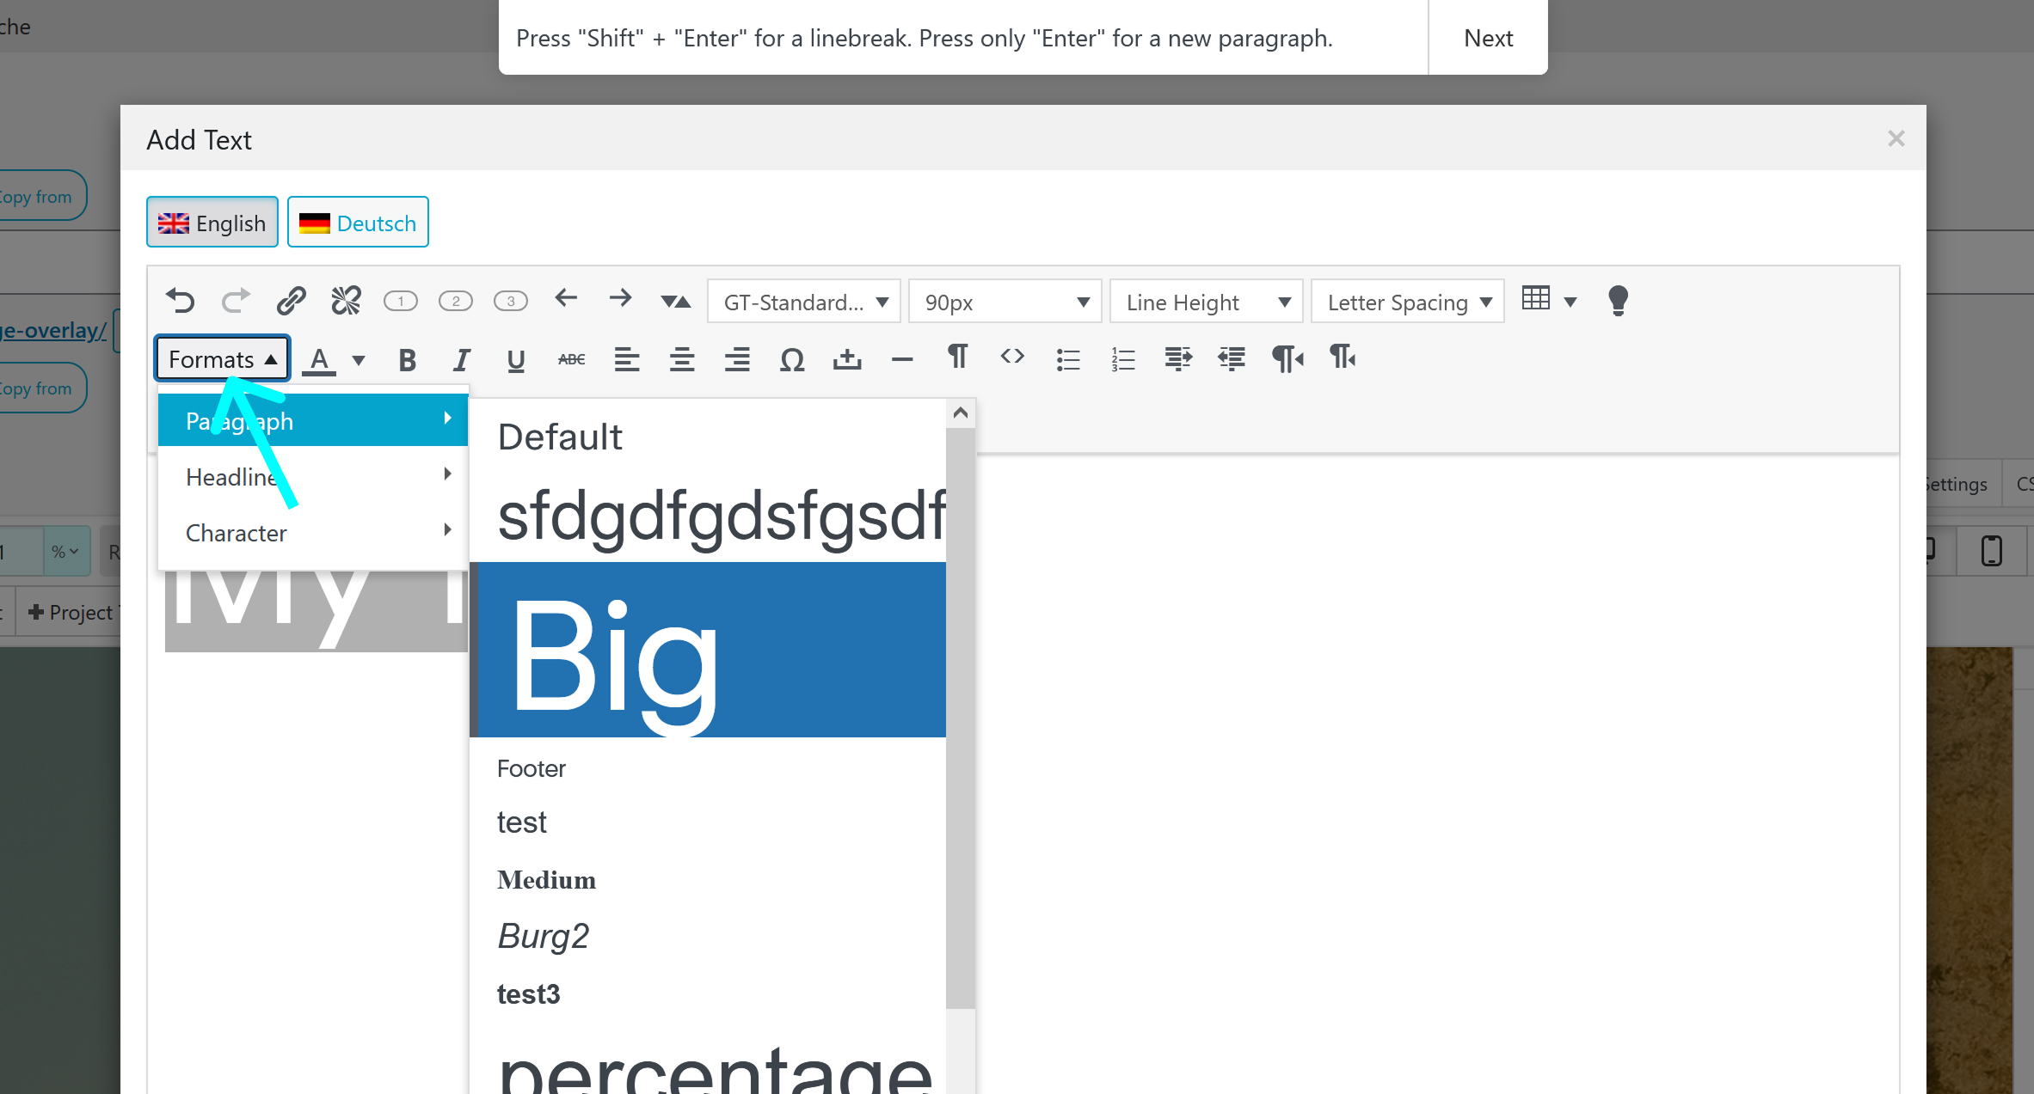Image resolution: width=2034 pixels, height=1094 pixels.
Task: Open the text color picker arrow
Action: (x=359, y=359)
